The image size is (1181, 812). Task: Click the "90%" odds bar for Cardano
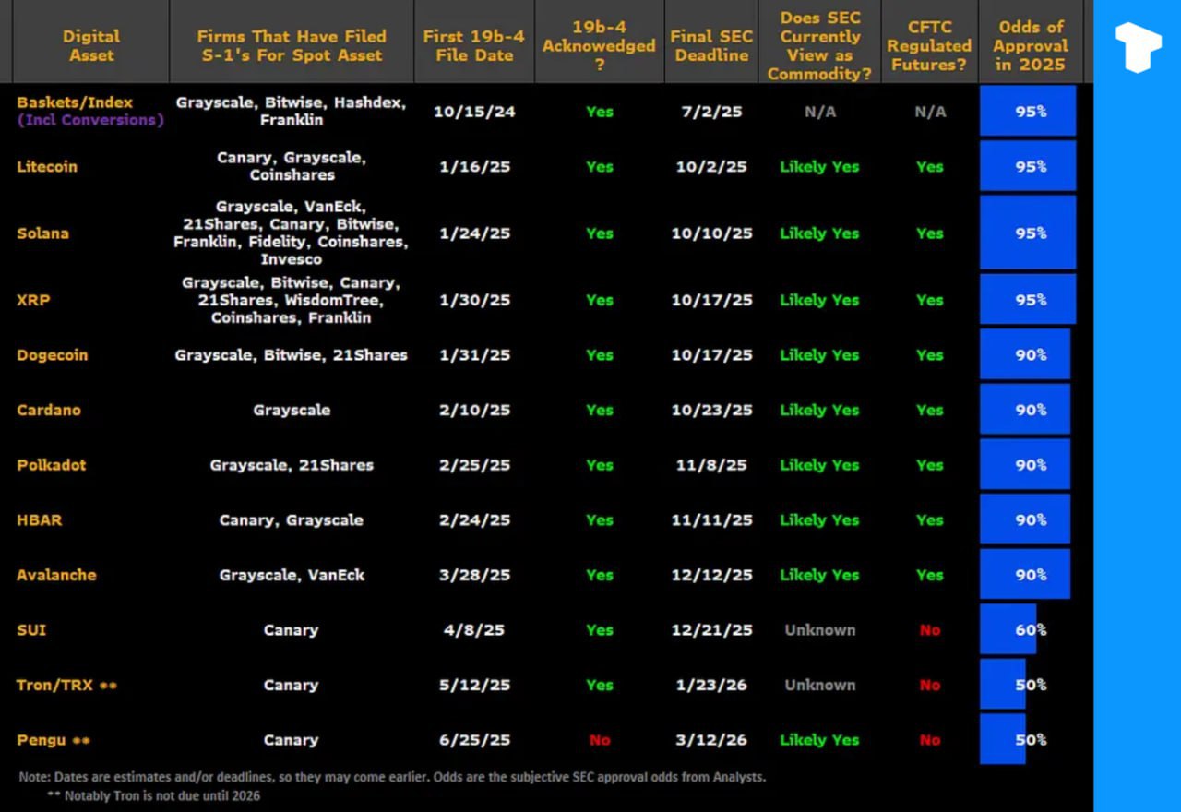click(x=1025, y=410)
